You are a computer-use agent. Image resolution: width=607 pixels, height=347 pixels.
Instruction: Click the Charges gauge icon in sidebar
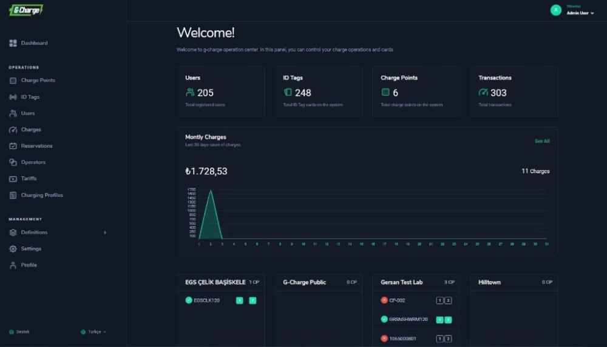tap(13, 130)
